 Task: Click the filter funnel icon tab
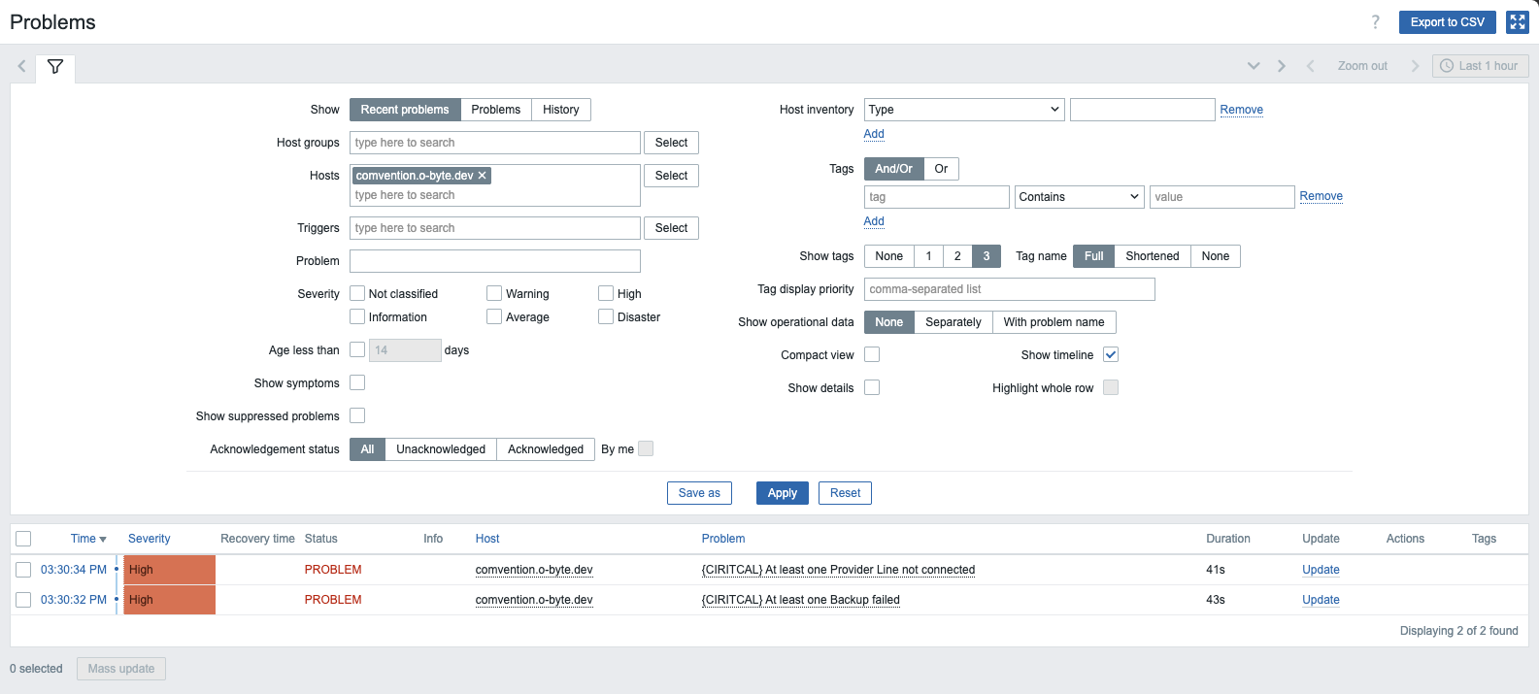click(x=55, y=67)
